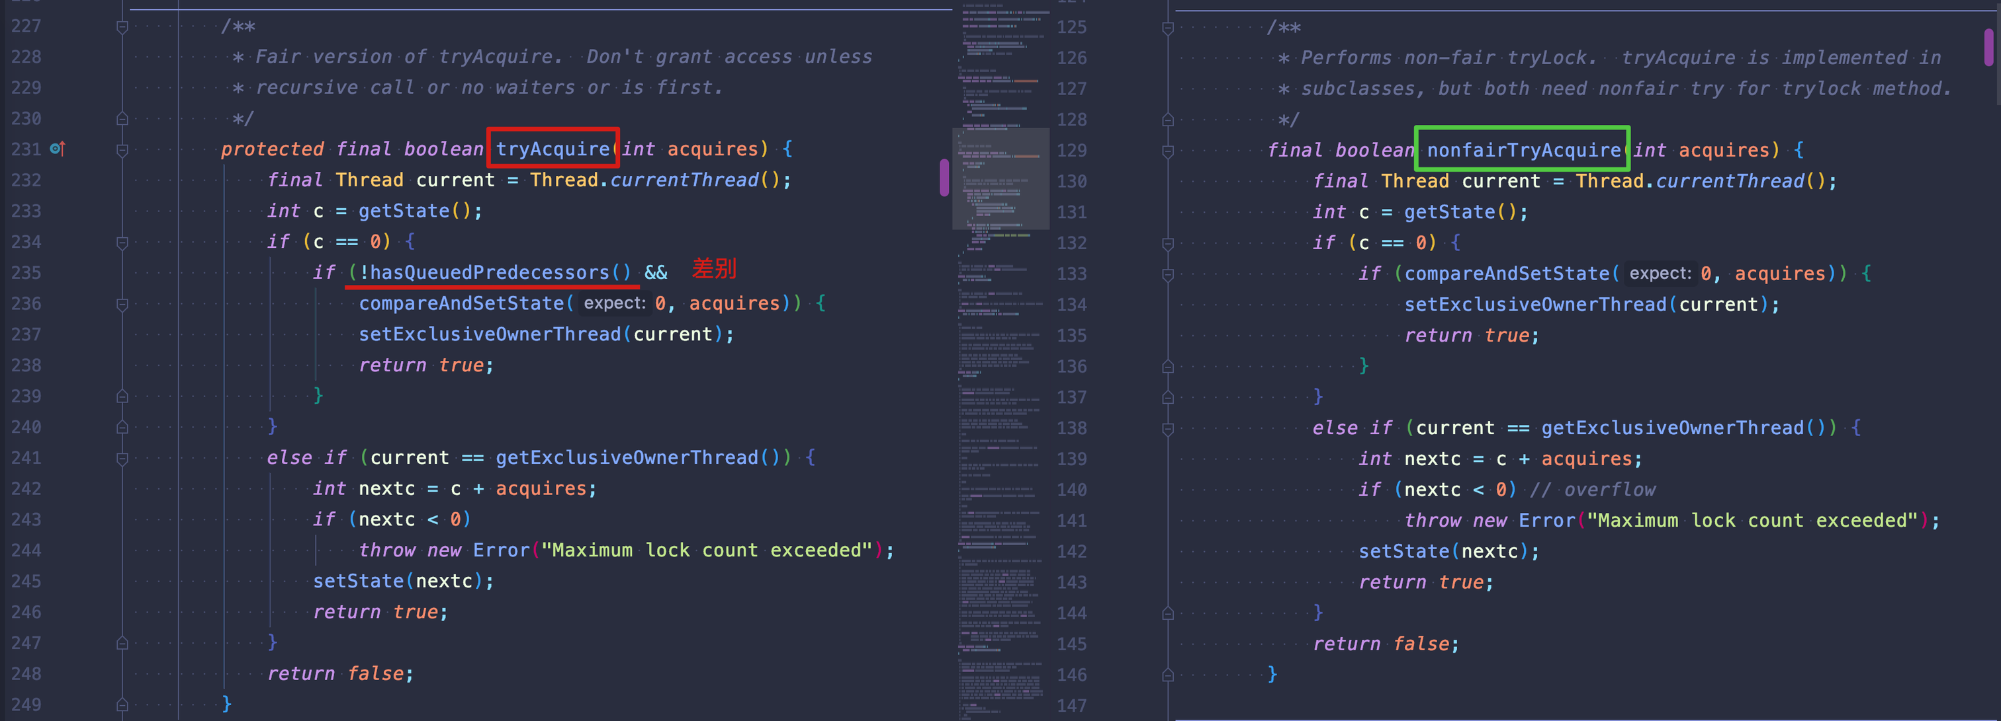Click the 'expect:' parameter hint on line 236
The height and width of the screenshot is (721, 2001).
[x=613, y=303]
